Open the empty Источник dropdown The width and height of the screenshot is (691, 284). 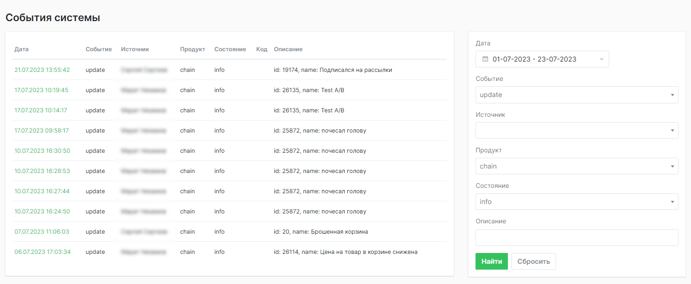coord(576,130)
